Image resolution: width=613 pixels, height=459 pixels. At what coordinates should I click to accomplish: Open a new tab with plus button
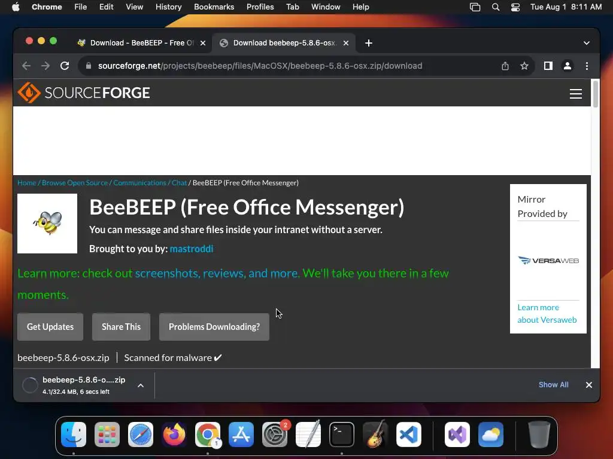[x=369, y=43]
